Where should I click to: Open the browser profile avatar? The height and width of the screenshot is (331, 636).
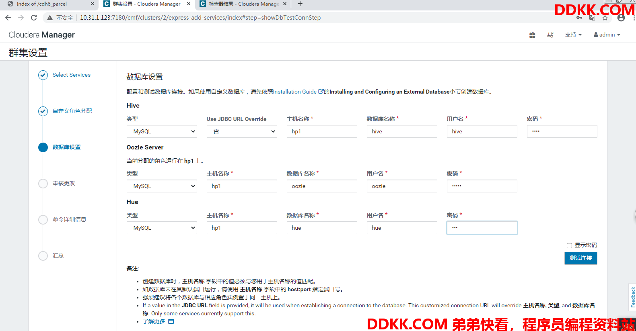tap(621, 18)
